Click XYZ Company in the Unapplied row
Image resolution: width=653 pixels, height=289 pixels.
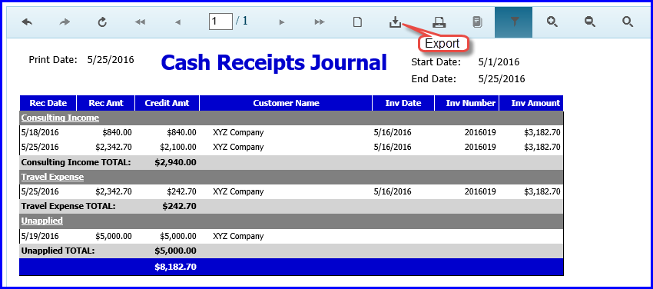238,237
